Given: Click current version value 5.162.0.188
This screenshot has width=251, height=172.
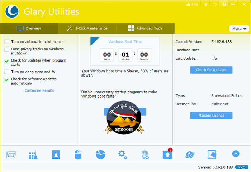Looking at the screenshot, I should [x=221, y=42].
